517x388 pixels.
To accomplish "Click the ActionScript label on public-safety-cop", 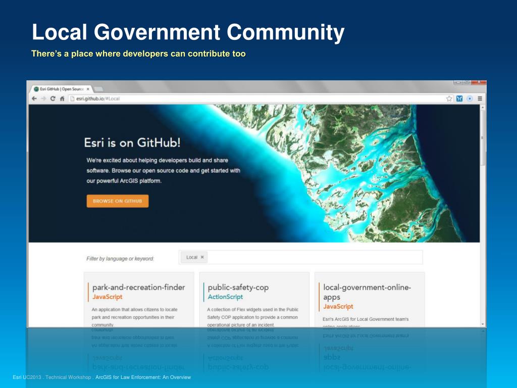I will tap(225, 297).
